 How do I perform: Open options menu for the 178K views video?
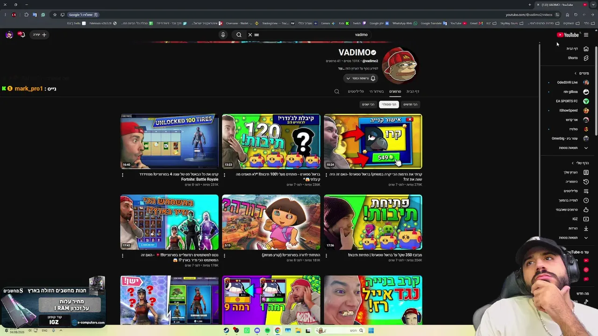(122, 256)
